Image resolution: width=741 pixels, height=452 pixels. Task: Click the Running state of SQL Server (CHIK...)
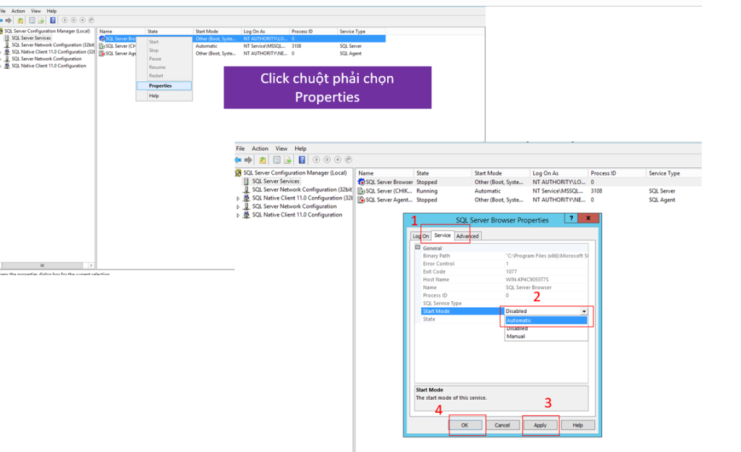pyautogui.click(x=427, y=191)
